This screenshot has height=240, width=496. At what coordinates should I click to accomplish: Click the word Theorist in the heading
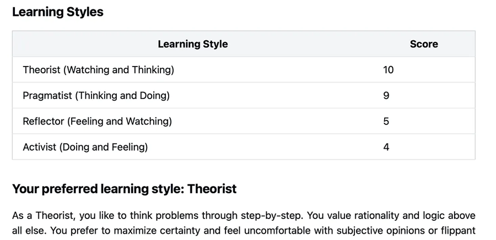tap(212, 189)
